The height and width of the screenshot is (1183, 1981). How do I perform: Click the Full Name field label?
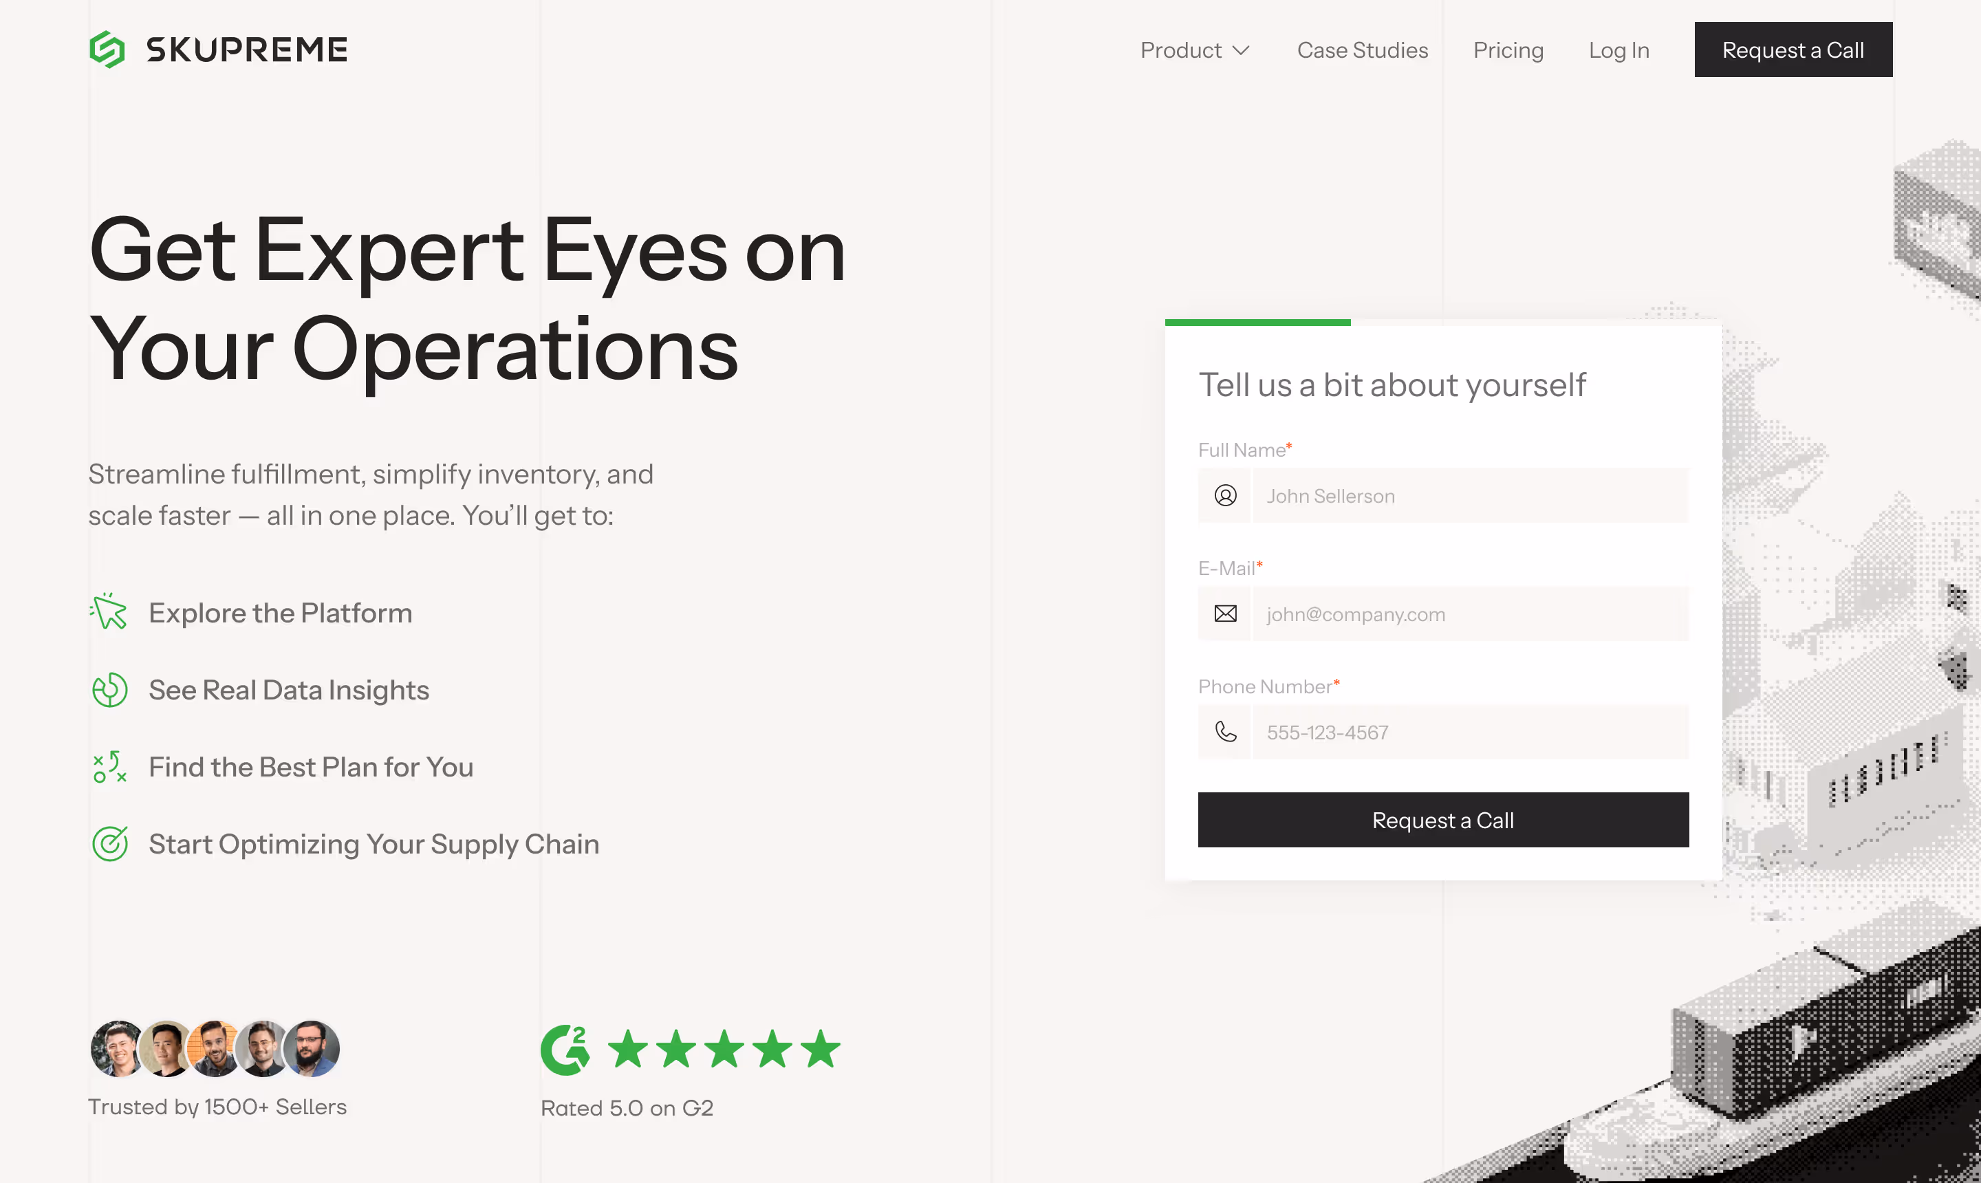(x=1244, y=450)
